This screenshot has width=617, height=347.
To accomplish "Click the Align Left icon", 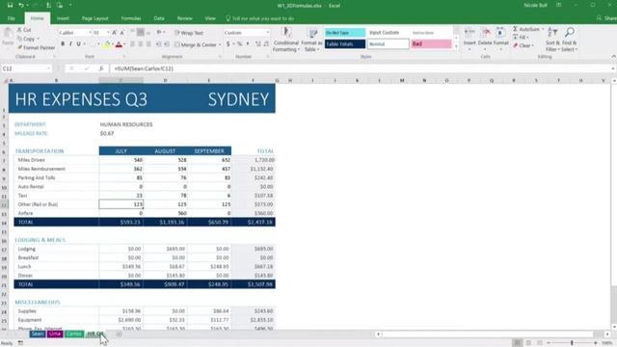I will [x=132, y=44].
